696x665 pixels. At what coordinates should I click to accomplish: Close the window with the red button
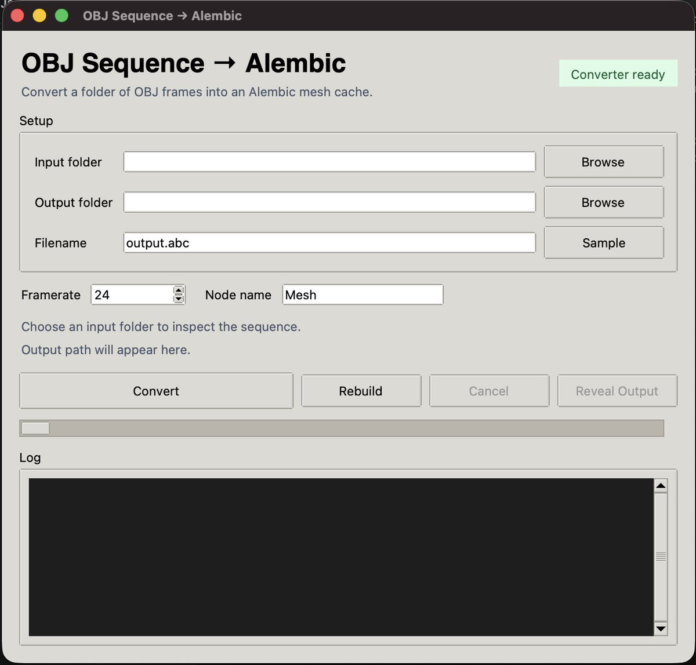tap(17, 16)
